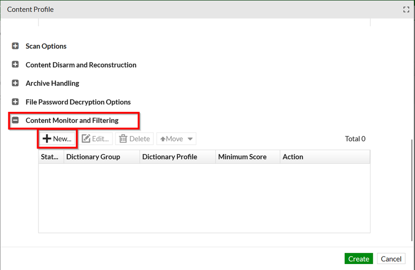
Task: Click the Create button
Action: click(358, 259)
